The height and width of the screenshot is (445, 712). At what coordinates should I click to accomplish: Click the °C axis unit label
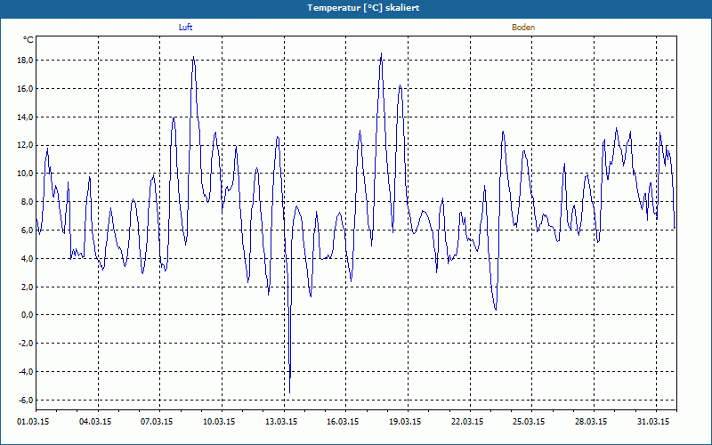pos(28,40)
